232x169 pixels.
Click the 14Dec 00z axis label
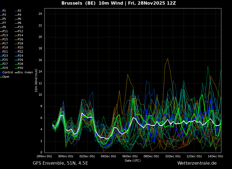(216, 156)
